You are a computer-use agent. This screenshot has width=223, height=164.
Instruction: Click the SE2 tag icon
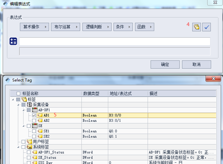[x=40, y=136]
